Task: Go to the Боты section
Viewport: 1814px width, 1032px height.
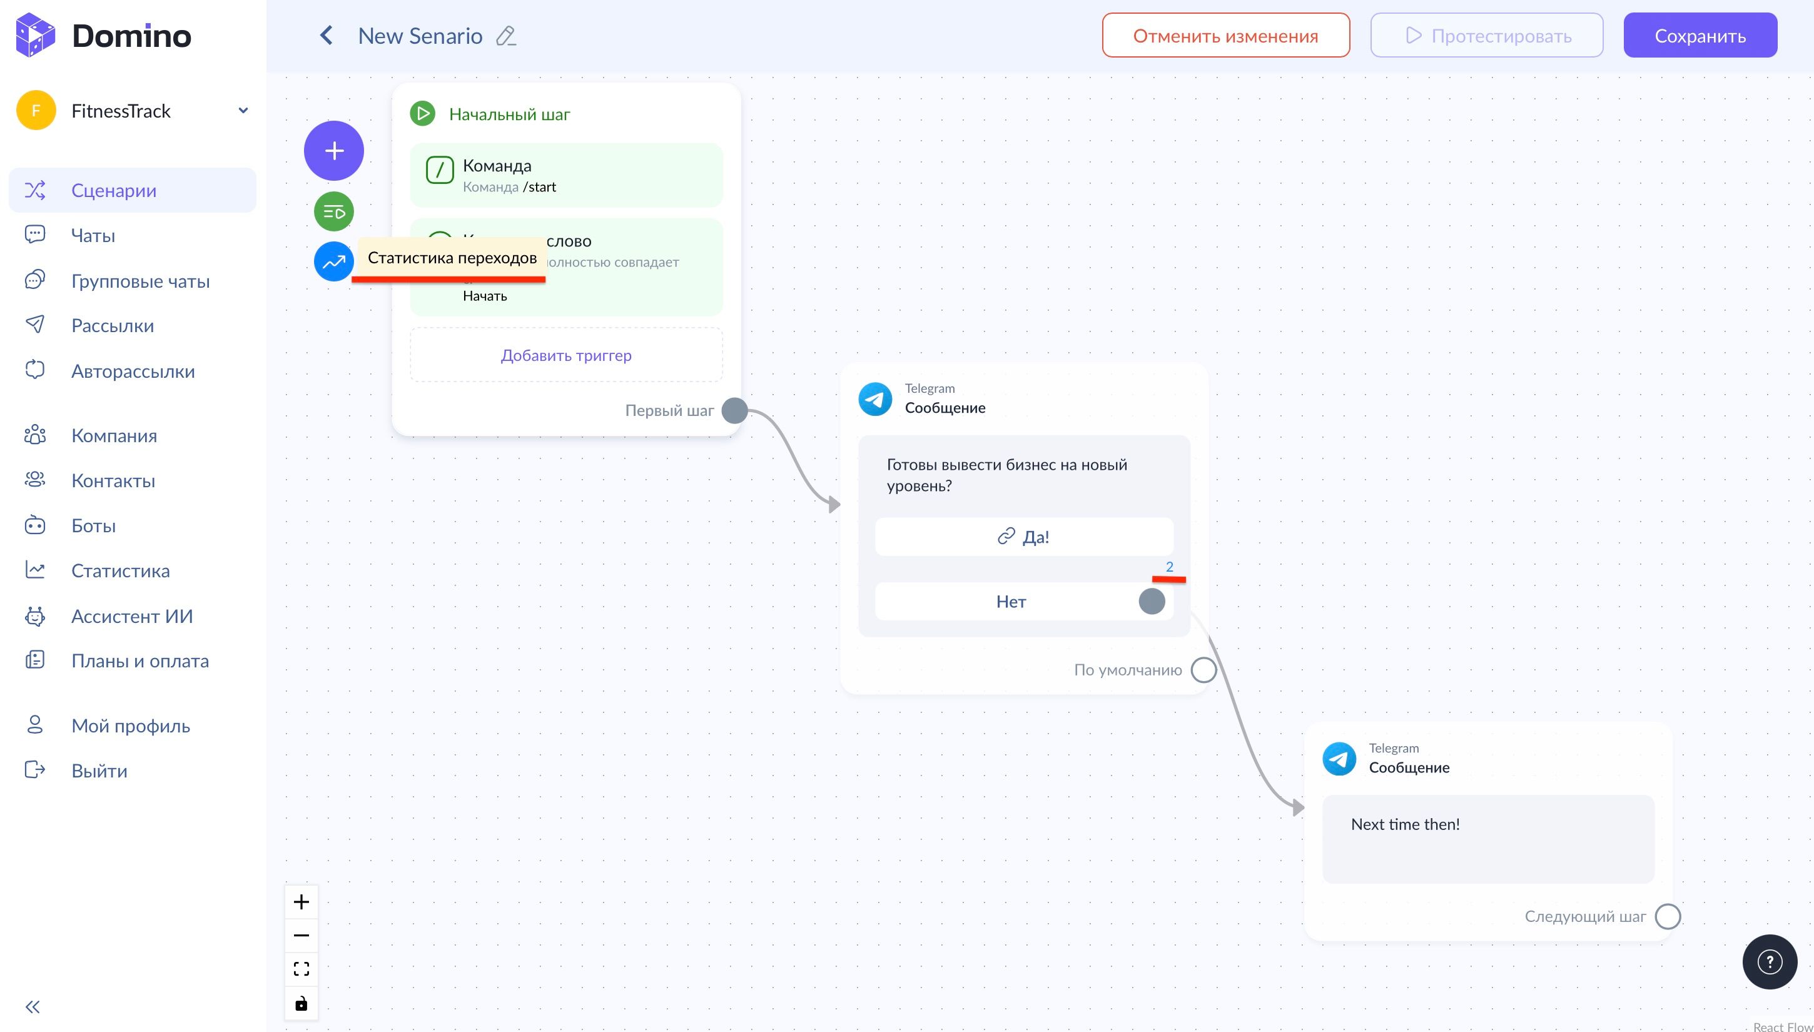Action: 94,526
